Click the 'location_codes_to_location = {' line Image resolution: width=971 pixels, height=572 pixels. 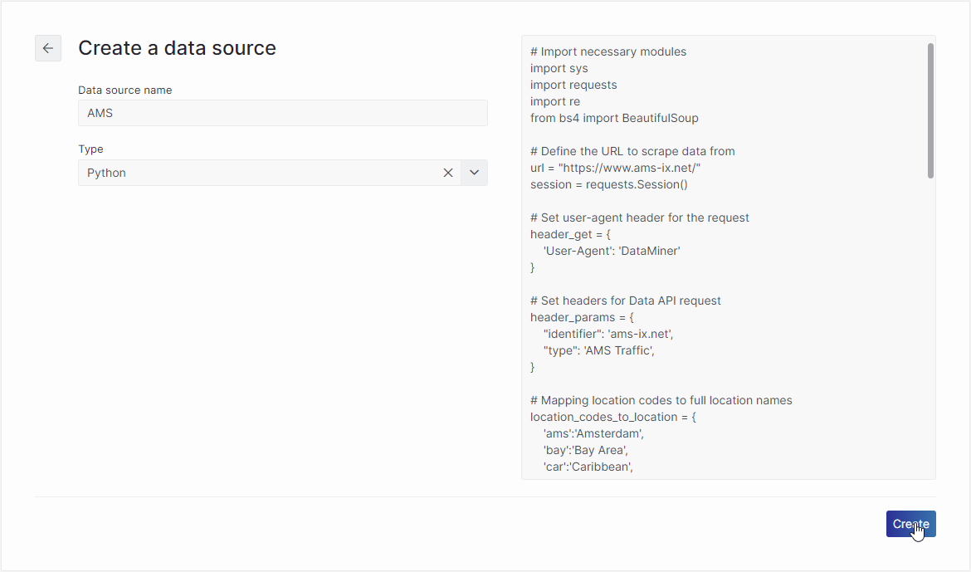click(x=613, y=417)
